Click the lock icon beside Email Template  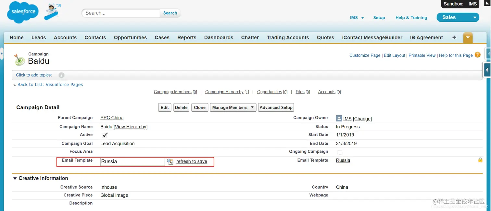[x=480, y=160]
